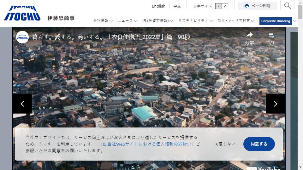Click the ITOCHU channel avatar on video
Viewport: 303px width, 170px height.
(22, 37)
